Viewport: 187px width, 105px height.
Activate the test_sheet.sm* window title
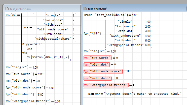point(96,9)
